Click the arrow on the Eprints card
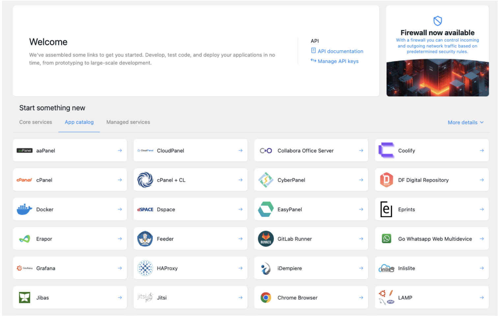The height and width of the screenshot is (318, 498). [x=482, y=209]
